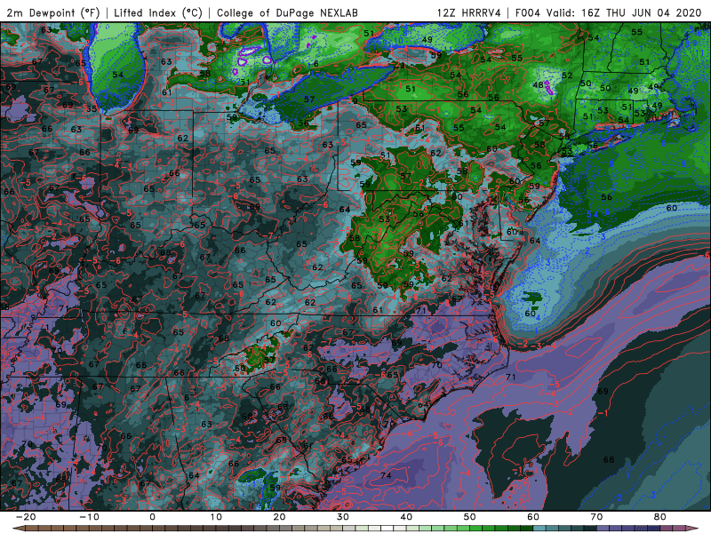Click the 10 label on the color scale
Viewport: 711px width, 533px height.
pos(216,517)
